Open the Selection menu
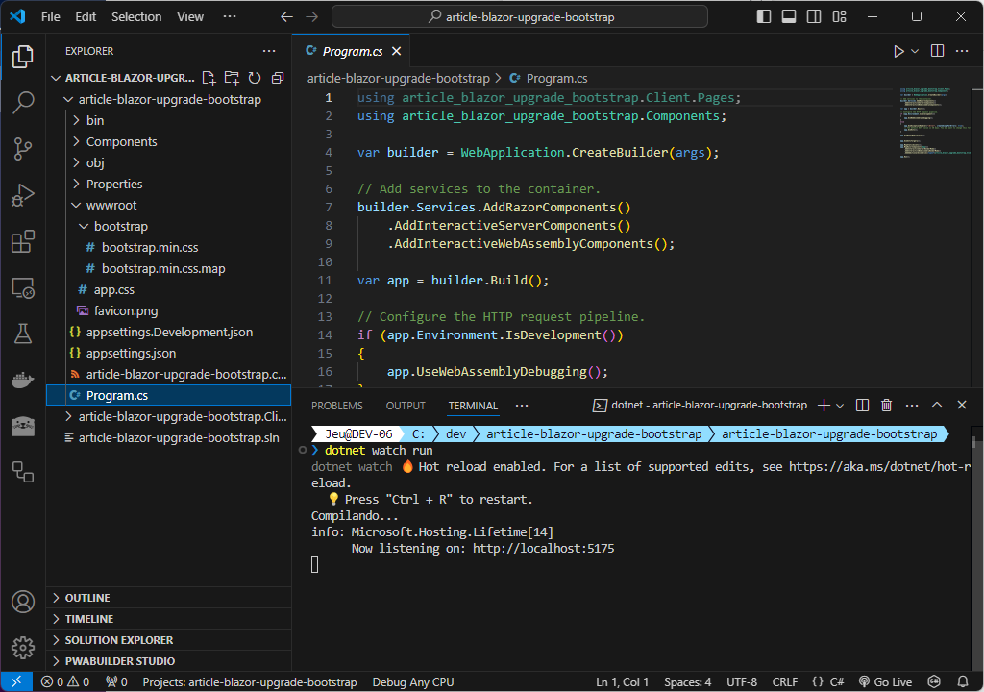 pyautogui.click(x=136, y=17)
